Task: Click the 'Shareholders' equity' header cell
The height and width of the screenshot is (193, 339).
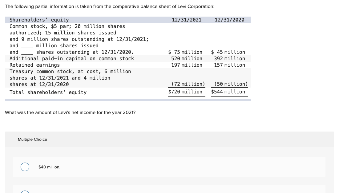Action: tap(39, 20)
